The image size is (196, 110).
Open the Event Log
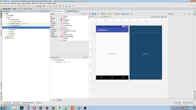coord(177,103)
